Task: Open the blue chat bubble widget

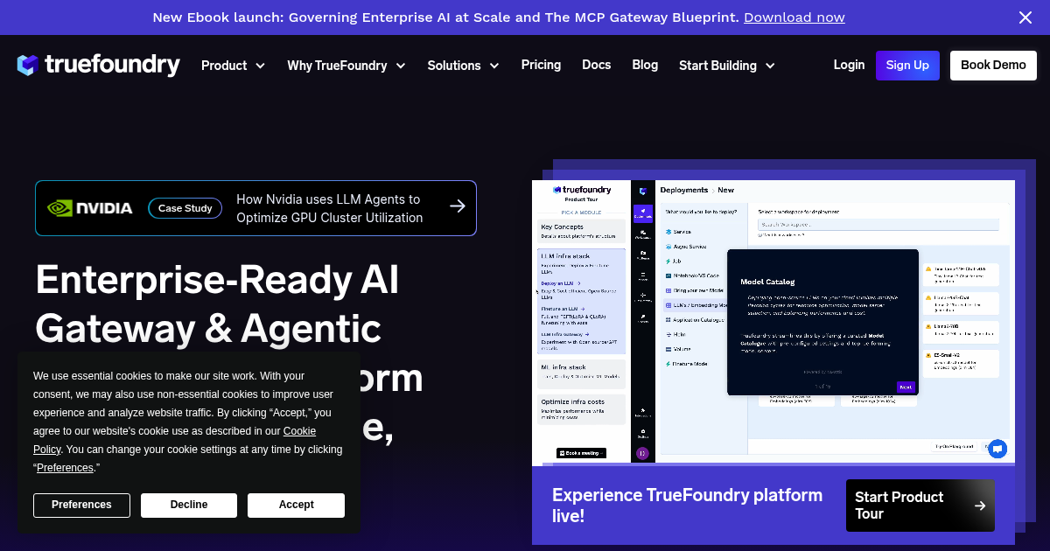Action: point(997,449)
